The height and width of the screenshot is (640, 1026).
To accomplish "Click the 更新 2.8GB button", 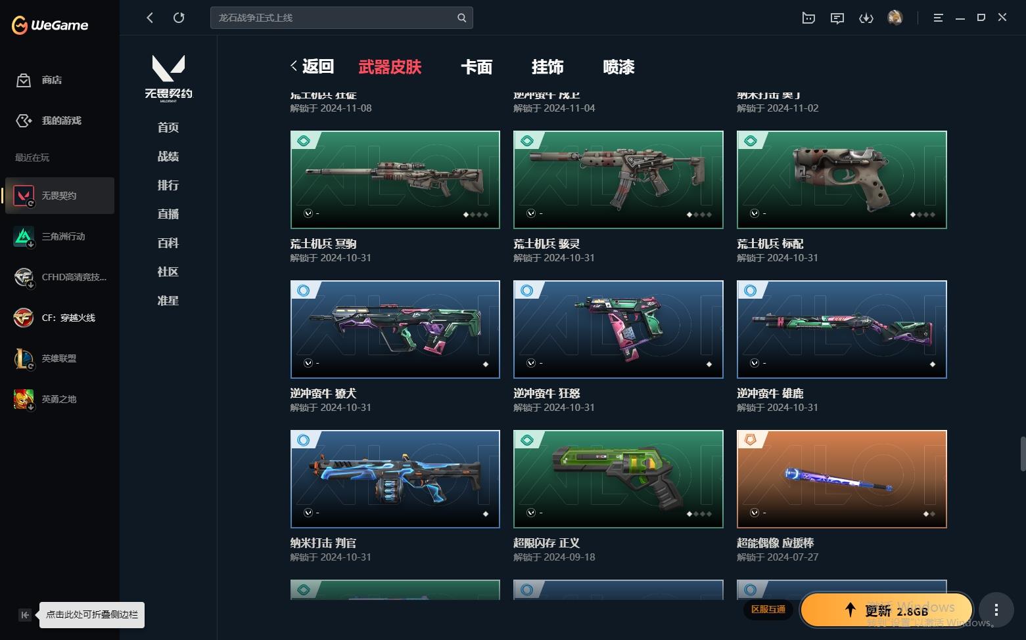I will [x=886, y=610].
